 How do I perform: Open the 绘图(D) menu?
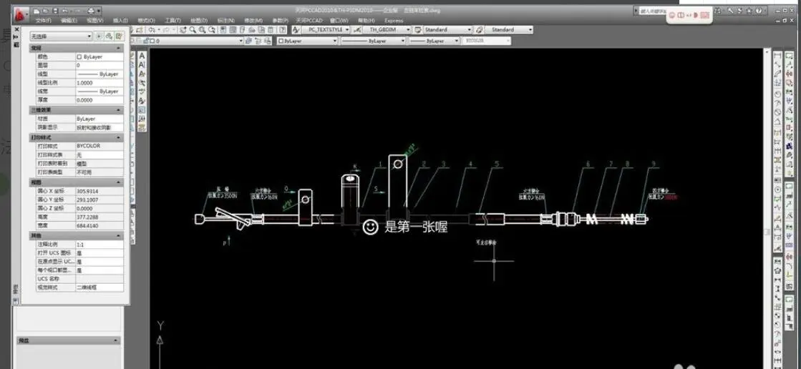[x=199, y=21]
